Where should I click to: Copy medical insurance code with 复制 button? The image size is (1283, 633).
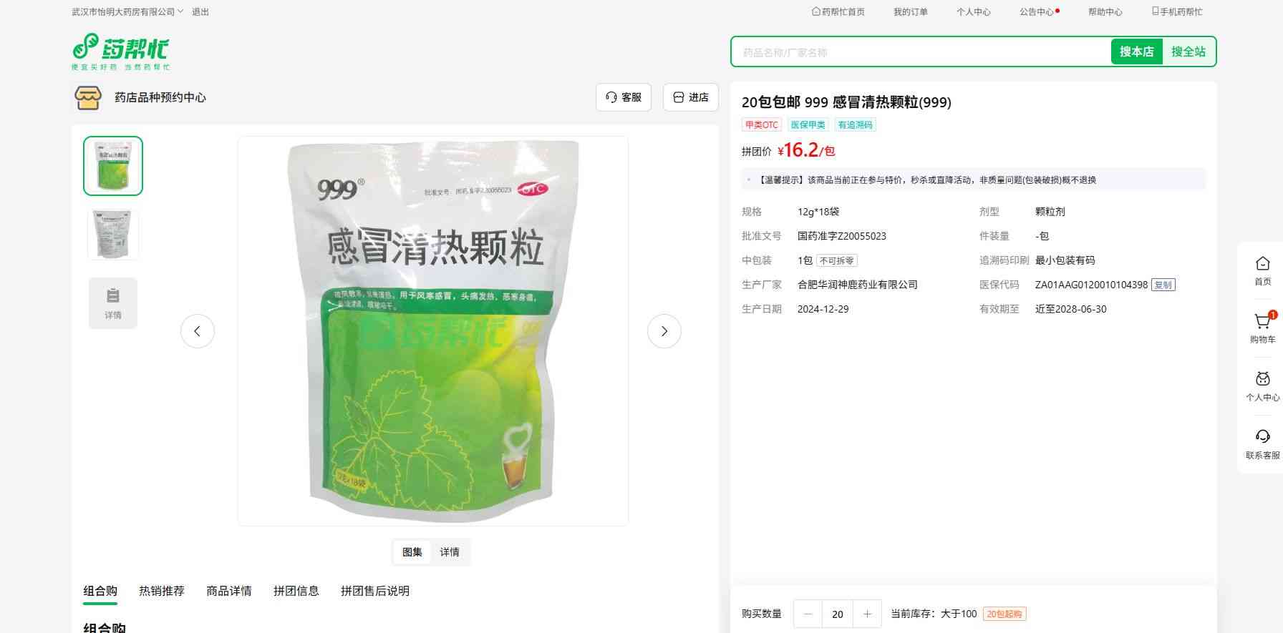pyautogui.click(x=1163, y=285)
